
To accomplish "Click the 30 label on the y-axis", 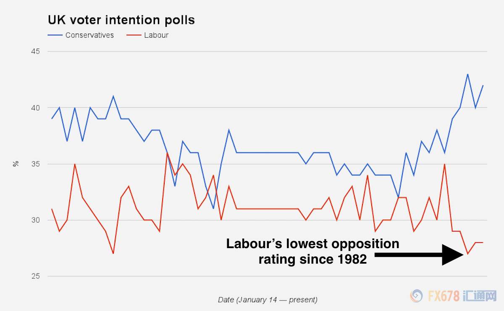I will coord(35,220).
